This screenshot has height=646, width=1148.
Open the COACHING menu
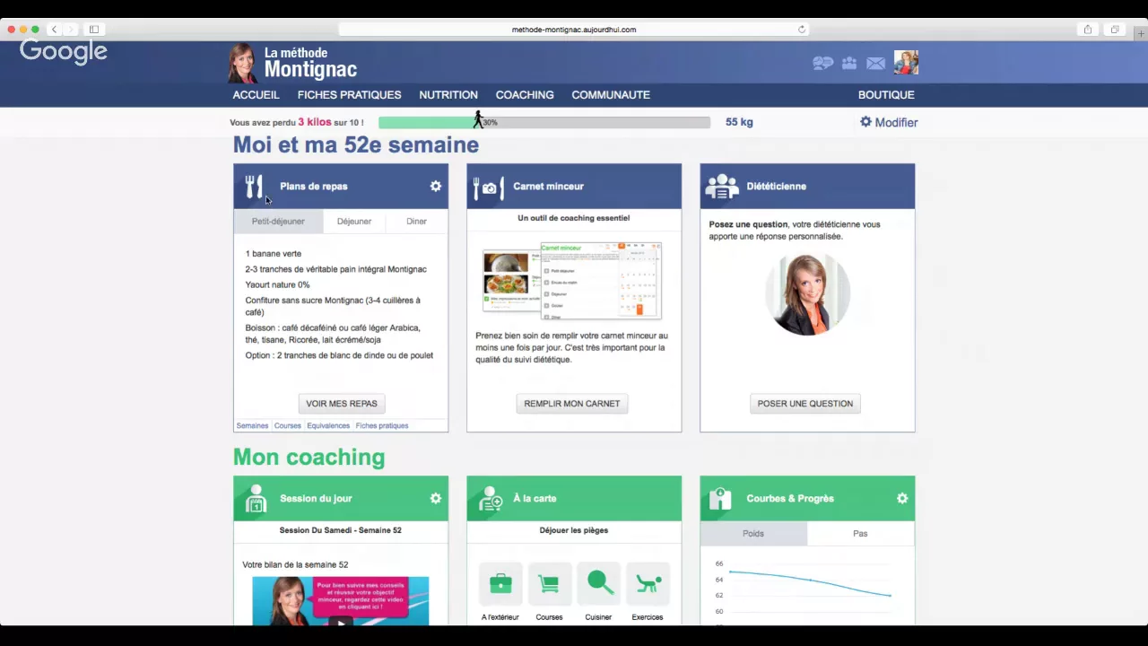(525, 94)
